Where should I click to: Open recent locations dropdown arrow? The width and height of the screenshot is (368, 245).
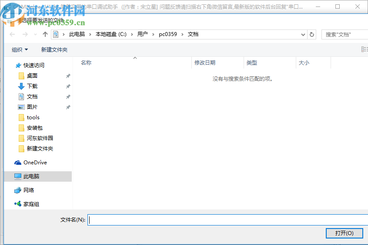[35, 35]
